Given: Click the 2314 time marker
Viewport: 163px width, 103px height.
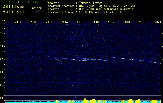Looking at the screenshot, I should coord(65,22).
